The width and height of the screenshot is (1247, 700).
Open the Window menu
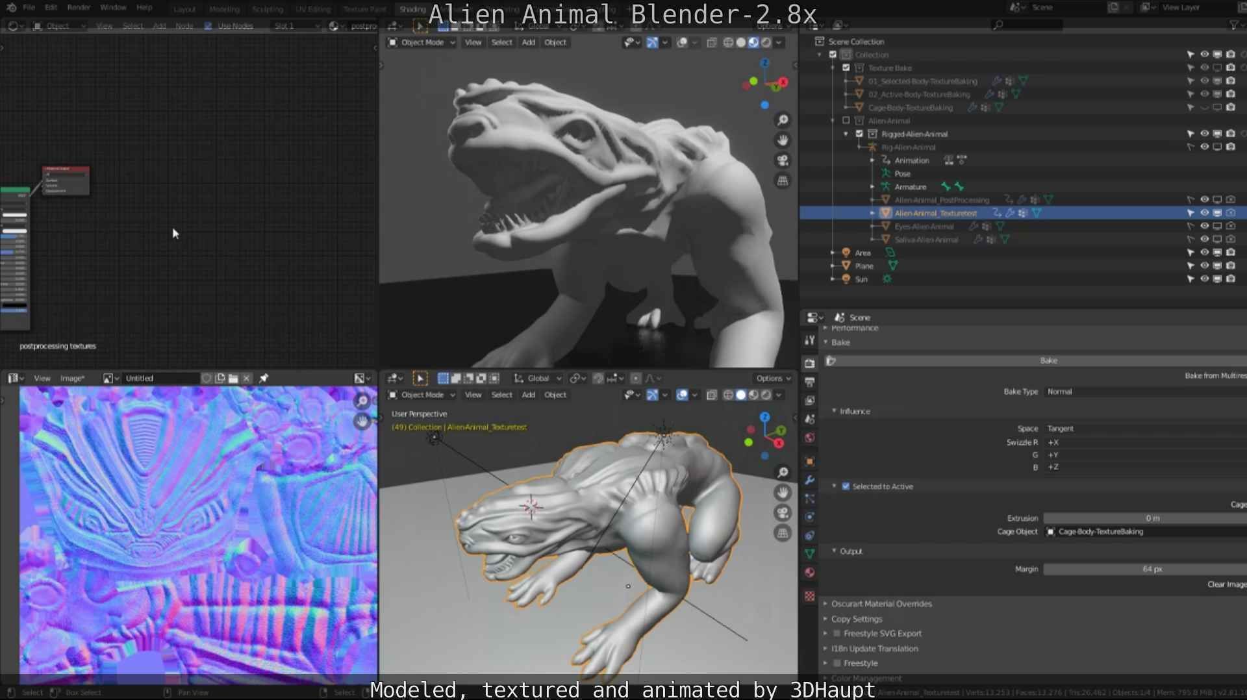[113, 8]
